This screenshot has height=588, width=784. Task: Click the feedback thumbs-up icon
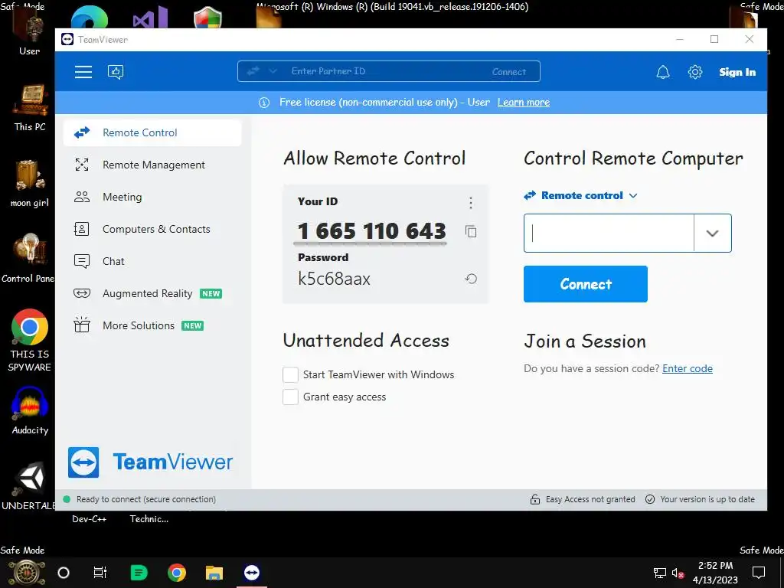pos(116,72)
